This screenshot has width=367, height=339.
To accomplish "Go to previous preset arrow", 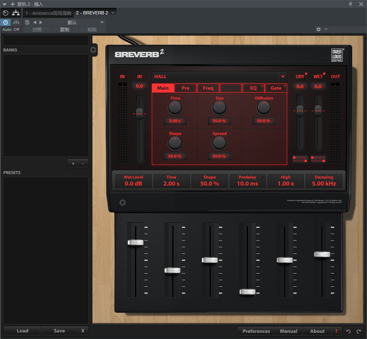I will (x=35, y=23).
